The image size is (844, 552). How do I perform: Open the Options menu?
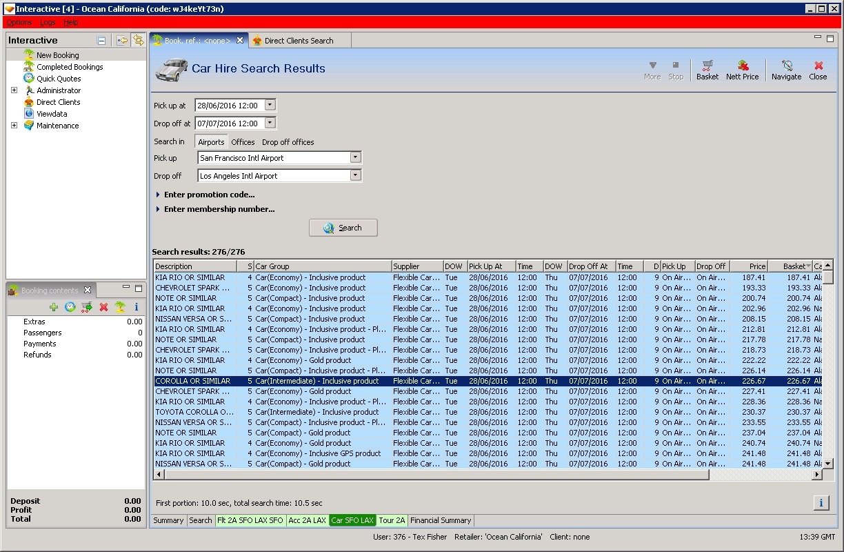(19, 22)
